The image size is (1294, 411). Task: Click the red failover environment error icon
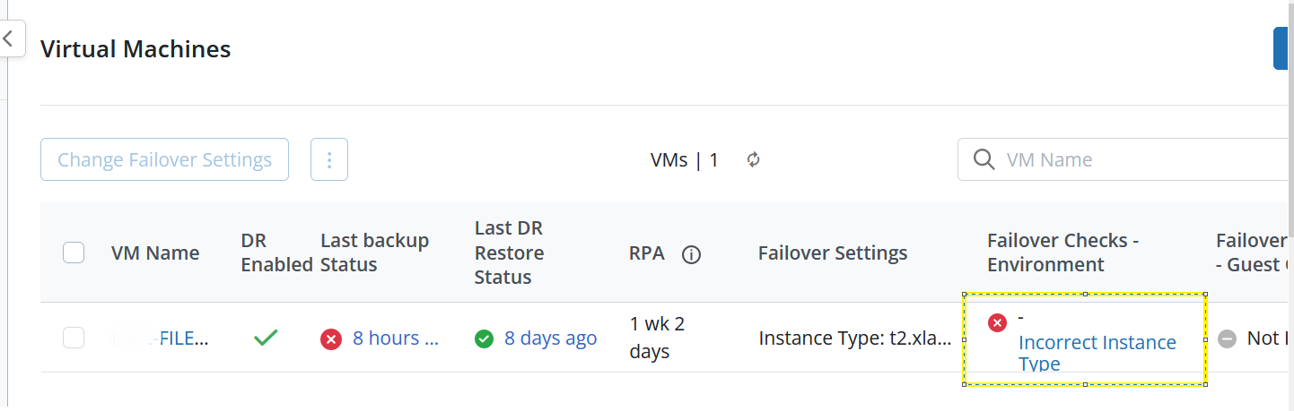[x=997, y=323]
